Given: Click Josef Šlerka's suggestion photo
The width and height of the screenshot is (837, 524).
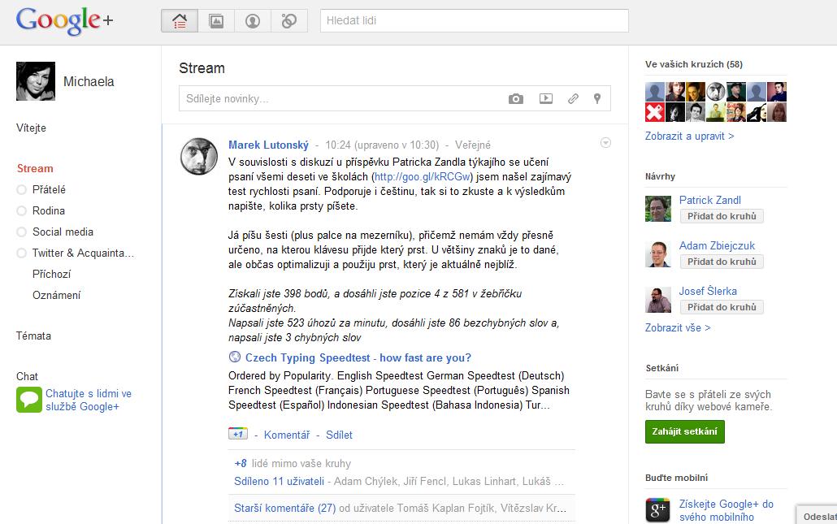Looking at the screenshot, I should pyautogui.click(x=658, y=299).
